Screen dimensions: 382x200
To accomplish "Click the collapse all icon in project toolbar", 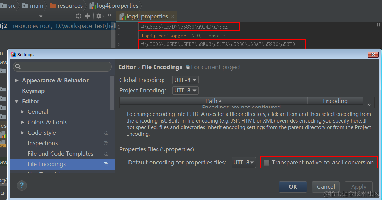I will (x=87, y=16).
